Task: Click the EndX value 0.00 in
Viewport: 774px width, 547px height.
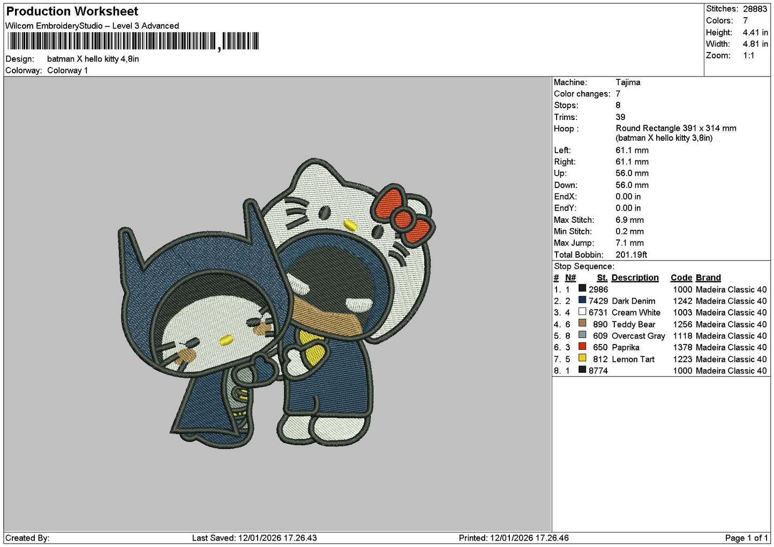Action: click(x=628, y=197)
